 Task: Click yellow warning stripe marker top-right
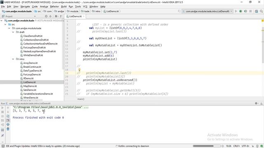[x=262, y=21]
